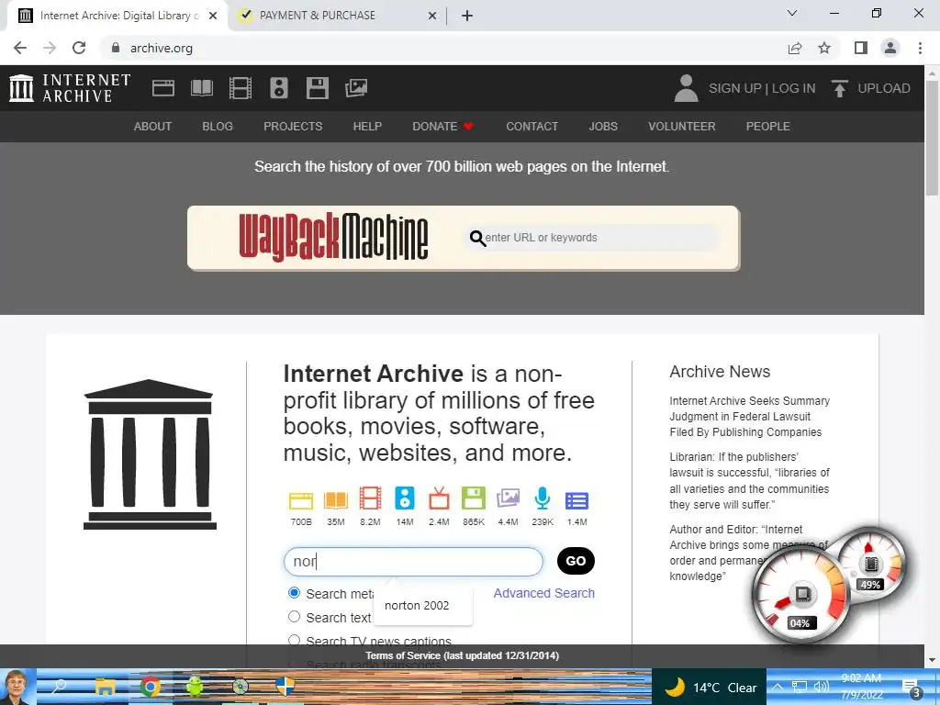940x705 pixels.
Task: Open the Web icon in the top navigation
Action: (x=163, y=88)
